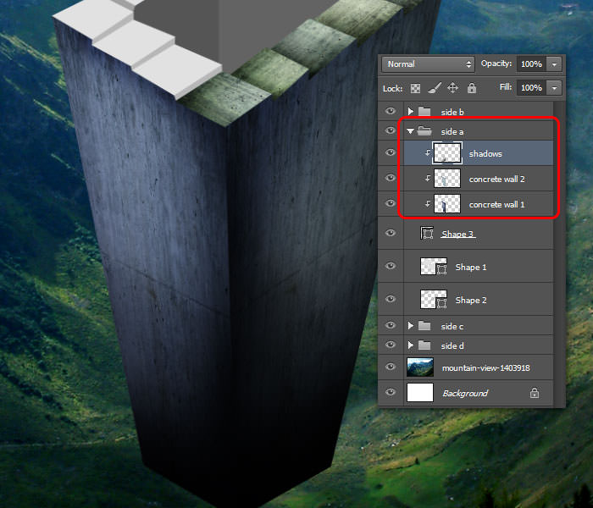Hide the concrete wall 1 layer
The image size is (593, 508).
click(391, 204)
